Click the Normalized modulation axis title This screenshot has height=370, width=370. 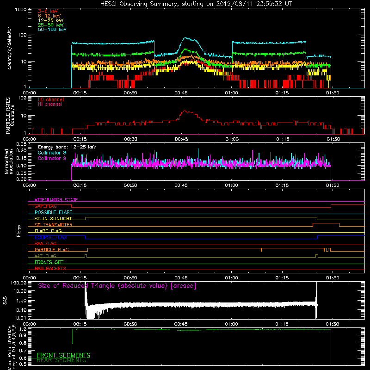[x=9, y=161]
